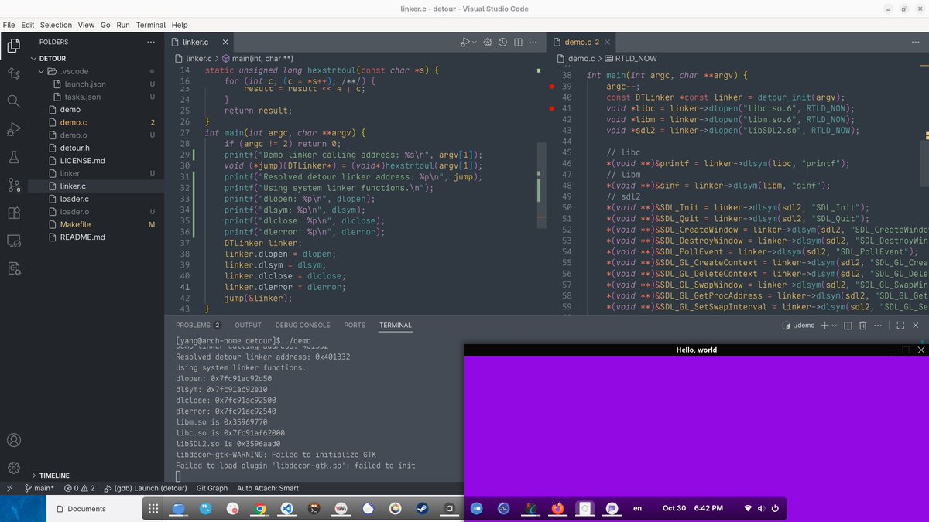
Task: Open the timeline history icon in editor toolbar
Action: pyautogui.click(x=502, y=43)
